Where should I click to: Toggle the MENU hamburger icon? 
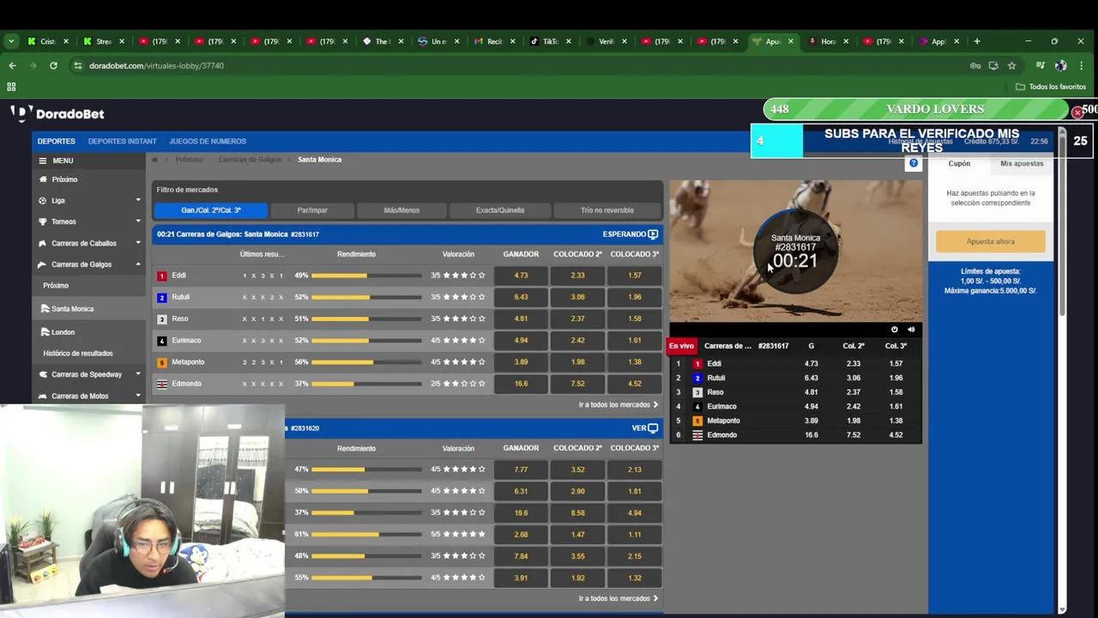pyautogui.click(x=42, y=161)
